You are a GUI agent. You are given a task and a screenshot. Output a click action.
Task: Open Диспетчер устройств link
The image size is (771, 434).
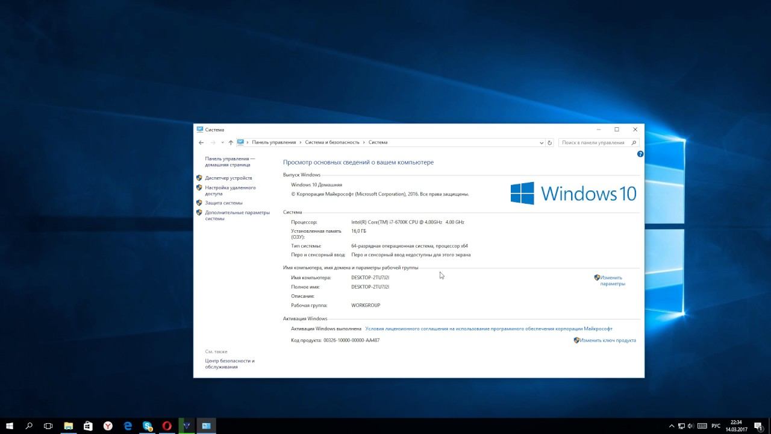(228, 178)
